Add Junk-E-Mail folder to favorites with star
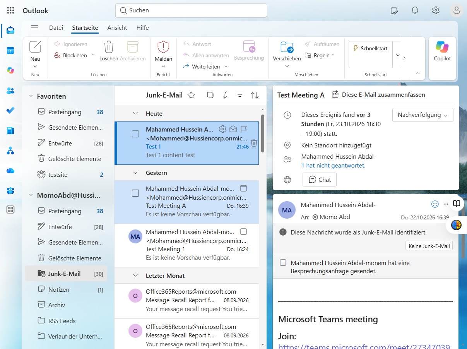Image resolution: width=467 pixels, height=349 pixels. 191,95
